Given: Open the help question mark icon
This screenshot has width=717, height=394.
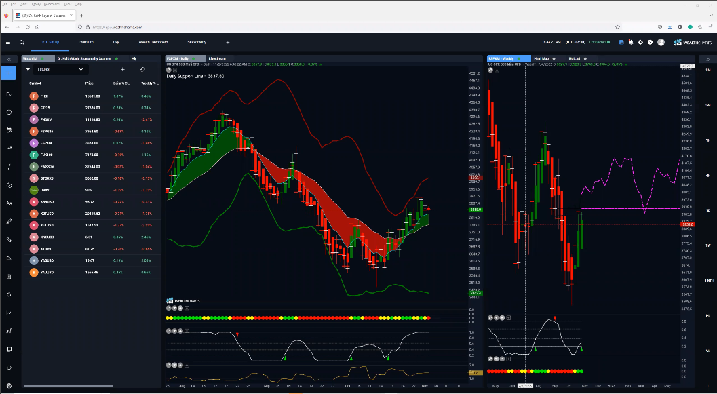Looking at the screenshot, I should (x=651, y=43).
